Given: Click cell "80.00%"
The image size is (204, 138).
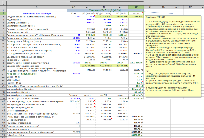Looking at the screenshot, I should pyautogui.click(x=73, y=74).
